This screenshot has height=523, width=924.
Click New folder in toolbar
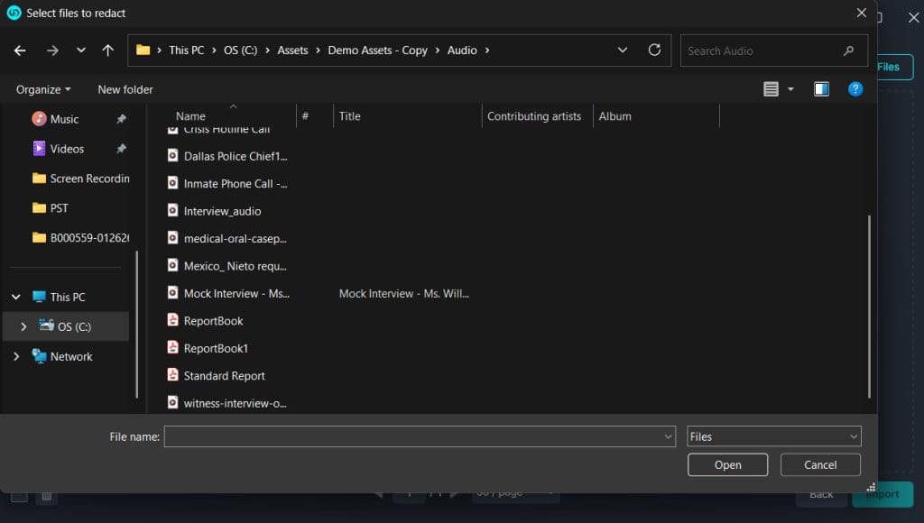pyautogui.click(x=125, y=89)
